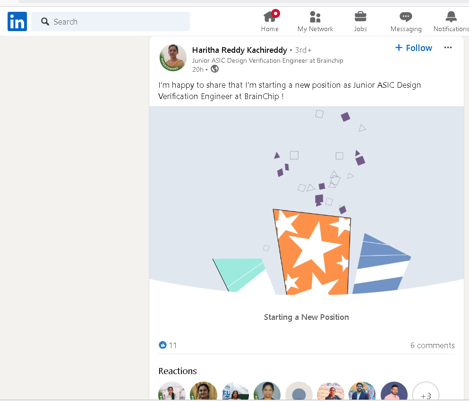Viewport: 469px width, 401px height.
Task: Click the '20h' post timestamp
Action: 198,69
